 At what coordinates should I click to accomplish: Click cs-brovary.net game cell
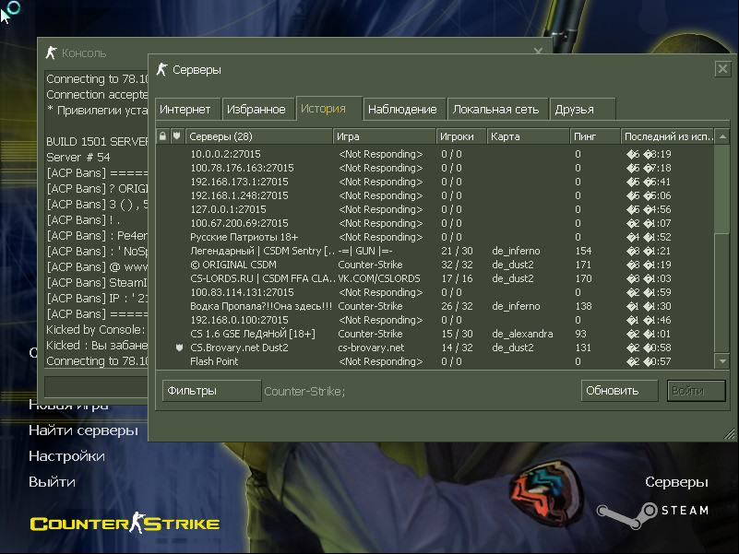(x=371, y=348)
